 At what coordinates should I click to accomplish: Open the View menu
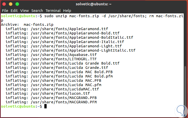(25, 11)
